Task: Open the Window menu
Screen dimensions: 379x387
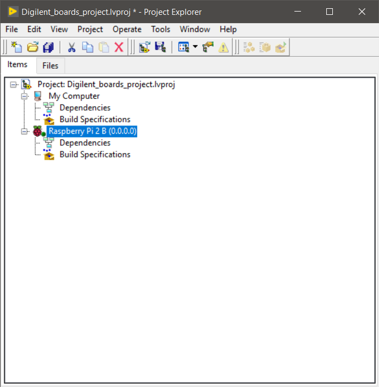Action: coord(195,29)
